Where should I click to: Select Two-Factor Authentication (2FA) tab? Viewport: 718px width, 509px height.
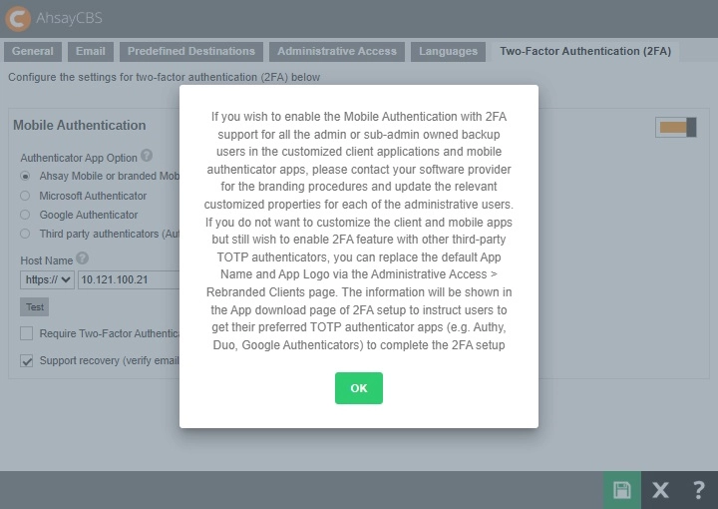coord(585,51)
